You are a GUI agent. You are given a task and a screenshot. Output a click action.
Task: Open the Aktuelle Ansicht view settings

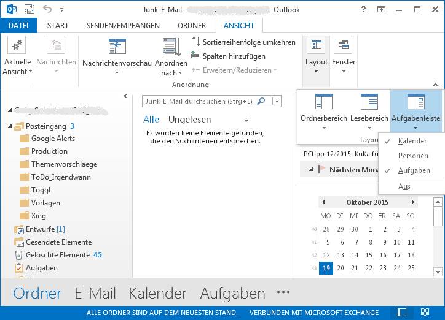point(17,56)
